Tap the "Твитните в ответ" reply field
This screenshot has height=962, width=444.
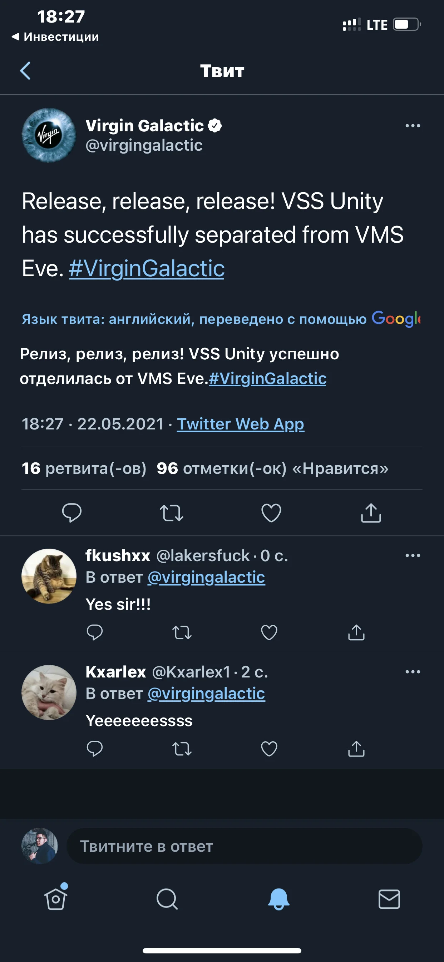244,846
